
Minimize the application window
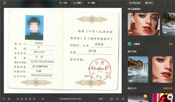158,3
